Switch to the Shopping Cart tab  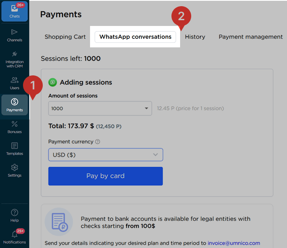pyautogui.click(x=65, y=37)
